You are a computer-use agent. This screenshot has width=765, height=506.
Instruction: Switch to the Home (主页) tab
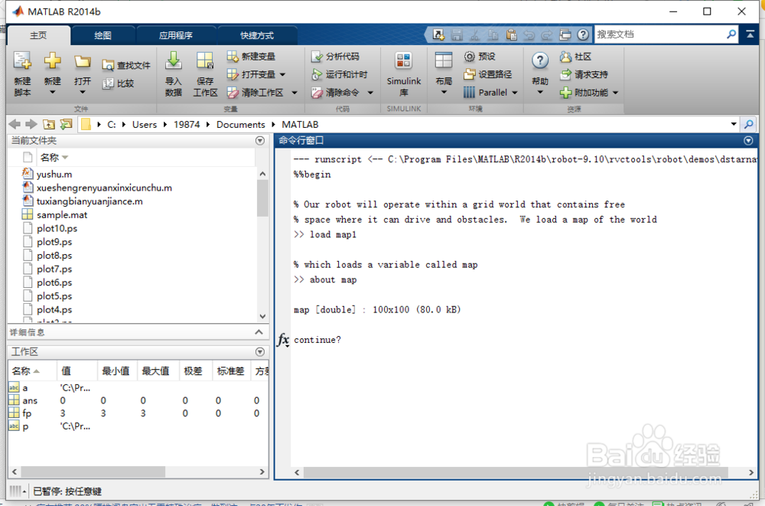click(x=38, y=35)
